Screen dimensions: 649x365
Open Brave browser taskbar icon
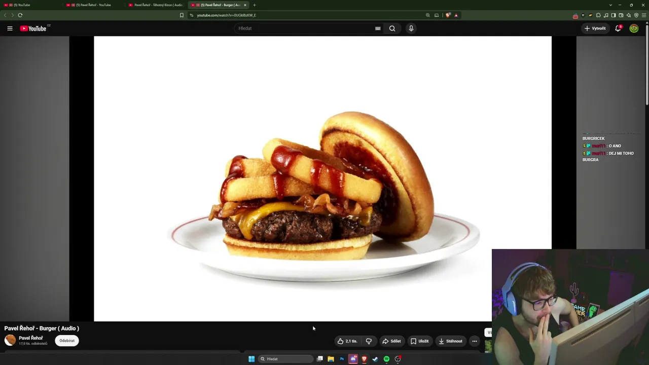click(364, 359)
